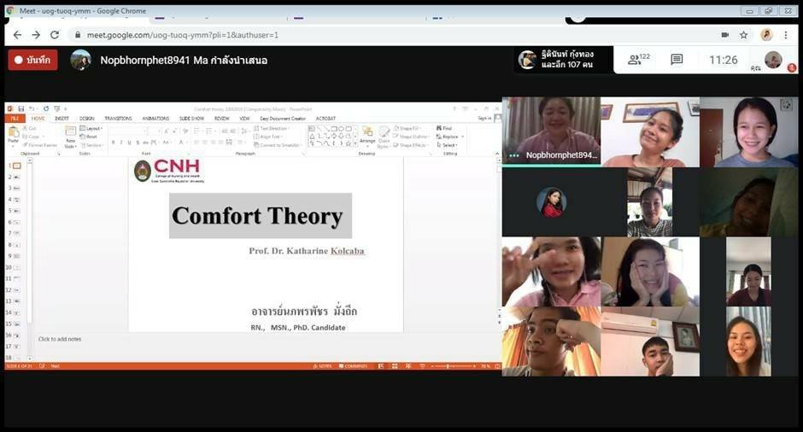The height and width of the screenshot is (432, 803).
Task: Click the Find button in Editing group
Action: coord(446,128)
